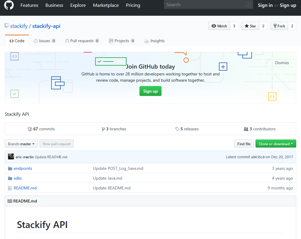
Task: View the Insights tab
Action: 155,41
